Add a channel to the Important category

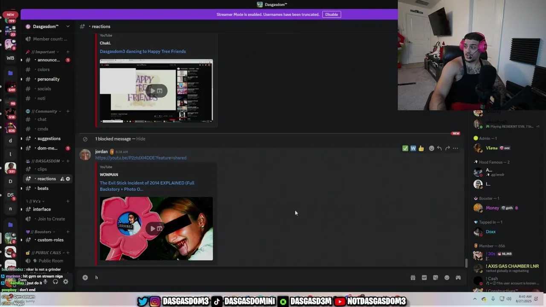tap(68, 52)
